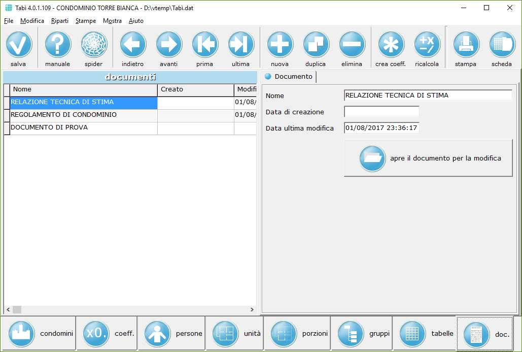Select REGOLAMENTO DI CONDOMINIO row
This screenshot has width=522, height=352.
[x=84, y=115]
